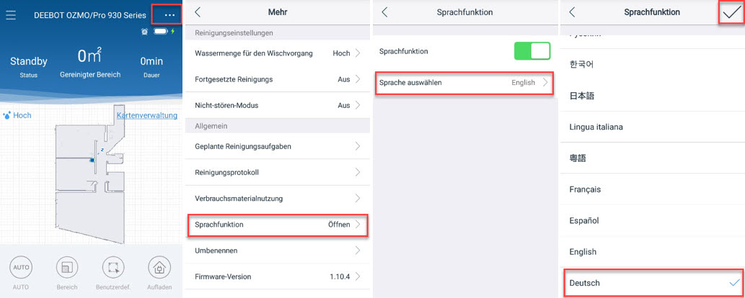Choose the Benutzerdef. custom area icon
745x298 pixels.
click(113, 268)
